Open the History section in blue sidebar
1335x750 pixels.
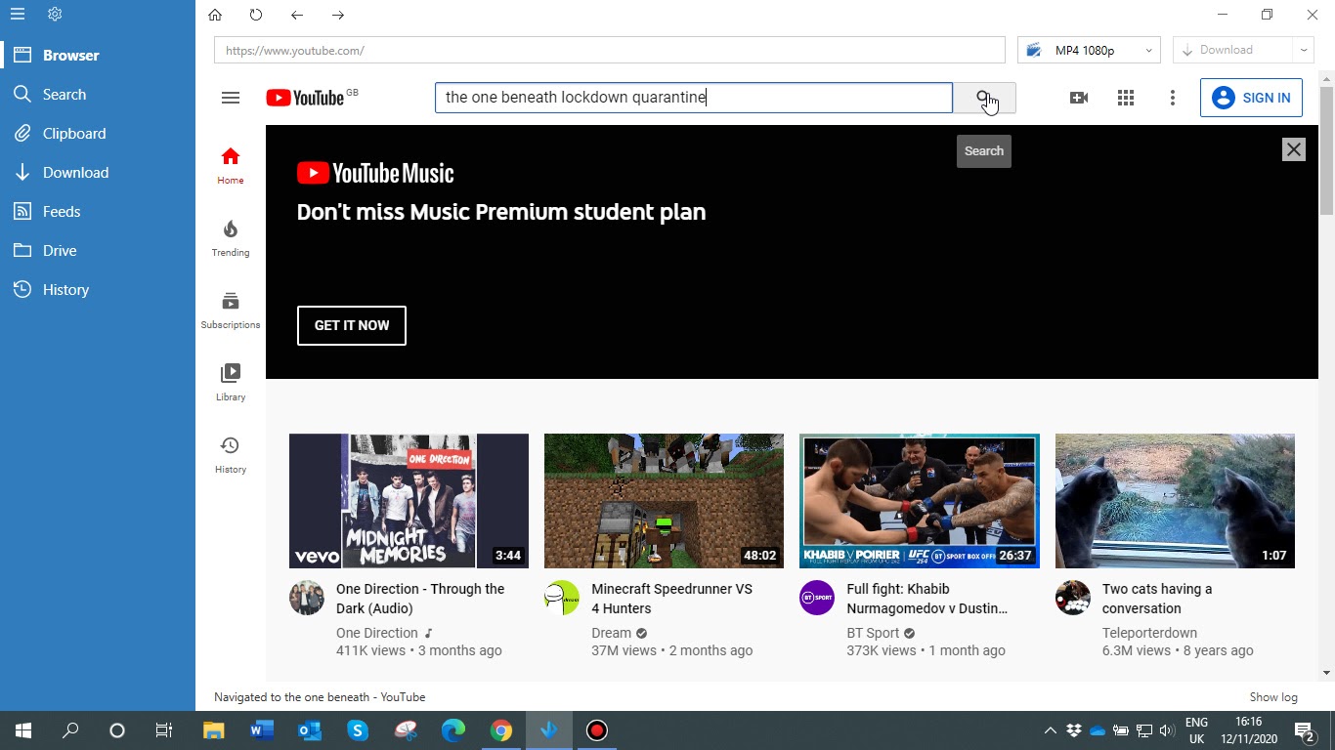[x=98, y=290]
